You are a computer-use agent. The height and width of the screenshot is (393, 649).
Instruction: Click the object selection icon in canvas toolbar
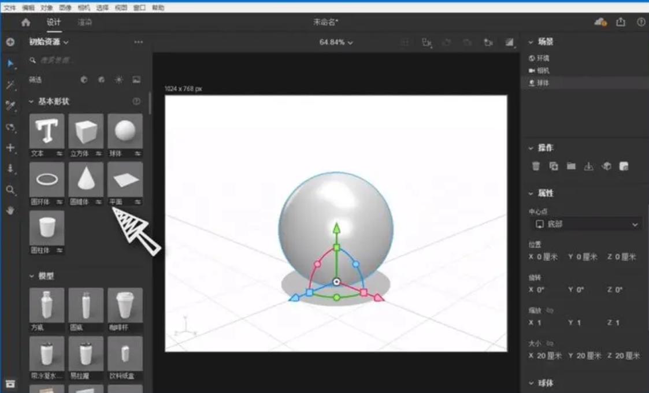(427, 42)
